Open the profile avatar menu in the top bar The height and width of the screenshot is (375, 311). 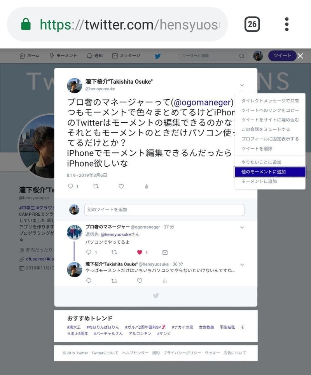pyautogui.click(x=258, y=56)
